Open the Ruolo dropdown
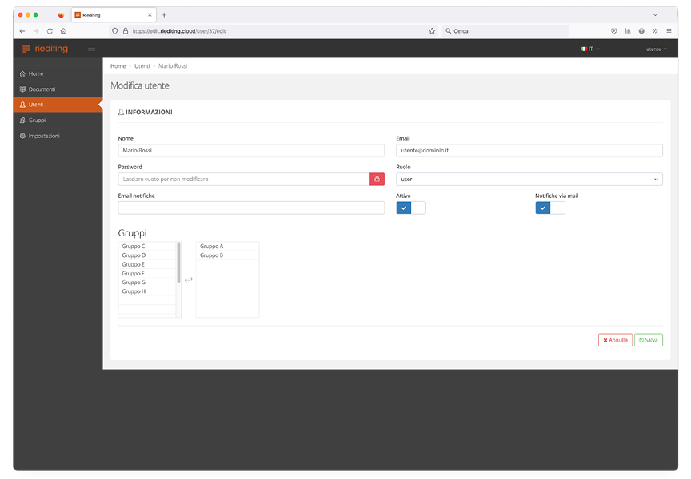This screenshot has width=691, height=479. (x=529, y=180)
